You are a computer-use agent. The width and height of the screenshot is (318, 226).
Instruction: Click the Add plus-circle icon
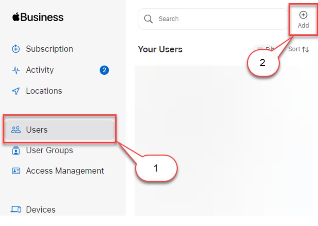(x=303, y=15)
